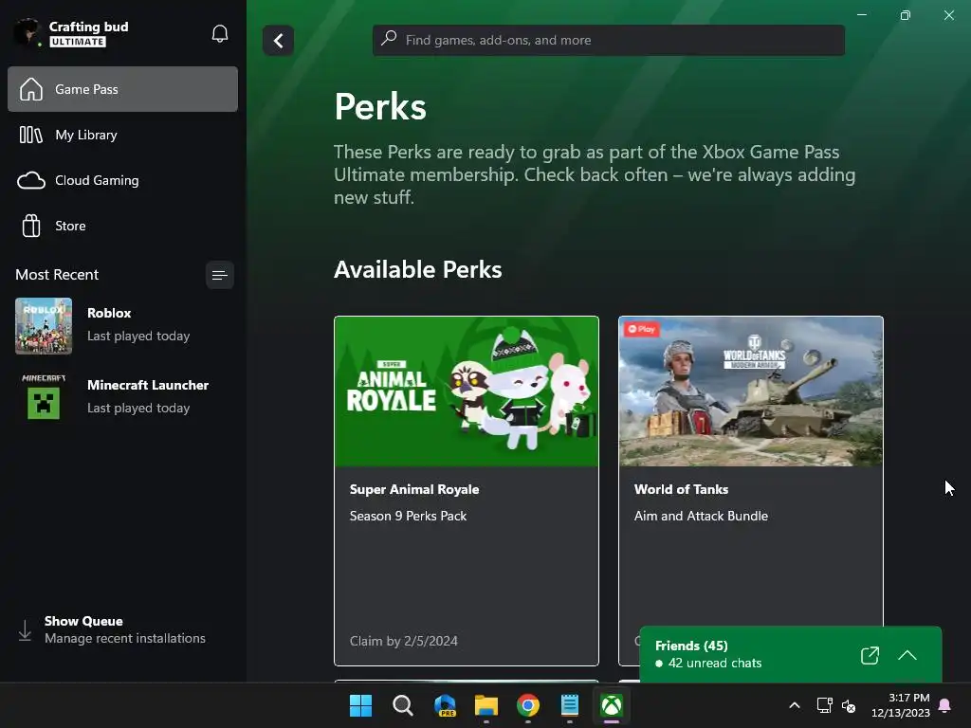Open the Friends (45) chat bar
This screenshot has width=971, height=728.
(x=790, y=655)
